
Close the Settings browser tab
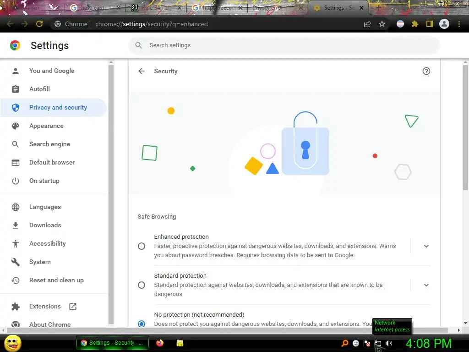click(x=361, y=8)
